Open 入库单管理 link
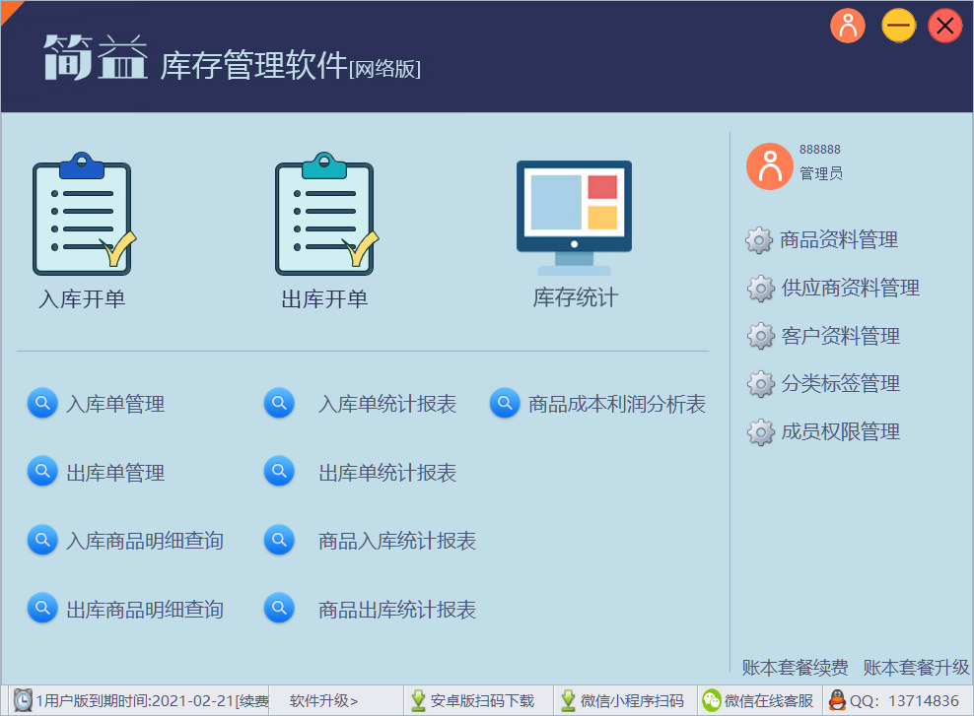Screen dimensions: 974x716 (115, 405)
